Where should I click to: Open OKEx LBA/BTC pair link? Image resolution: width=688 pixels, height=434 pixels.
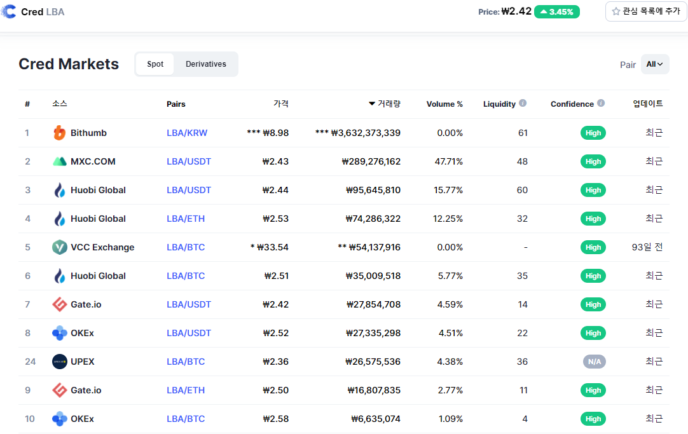pos(186,419)
